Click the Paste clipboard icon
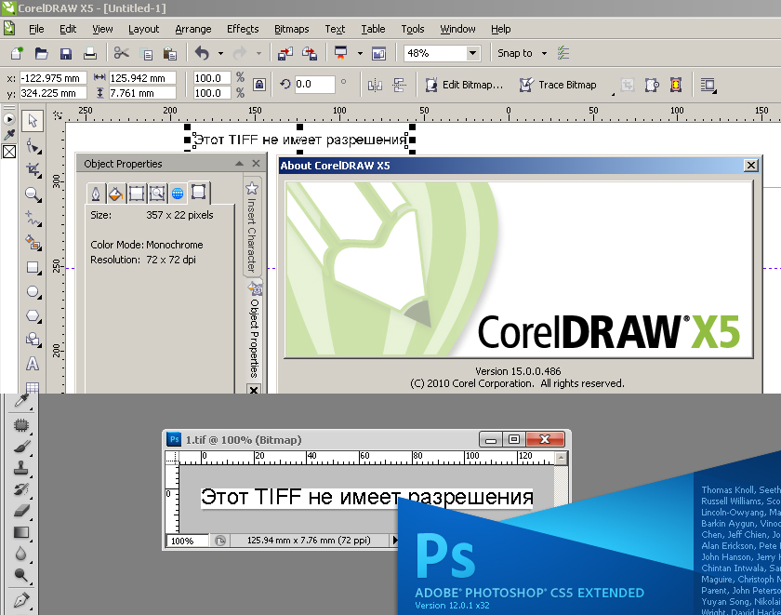The height and width of the screenshot is (615, 781). click(170, 53)
